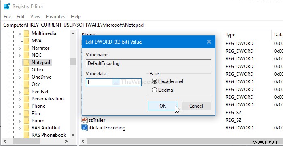This screenshot has width=283, height=146.
Task: Expand the PeerNet tree node
Action: click(20, 92)
